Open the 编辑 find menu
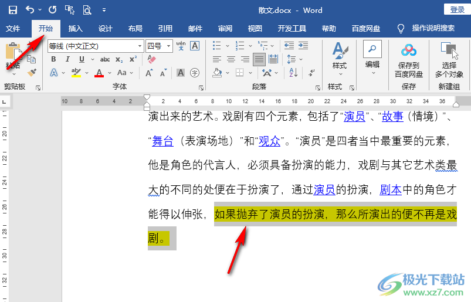The image size is (471, 302). (x=372, y=57)
